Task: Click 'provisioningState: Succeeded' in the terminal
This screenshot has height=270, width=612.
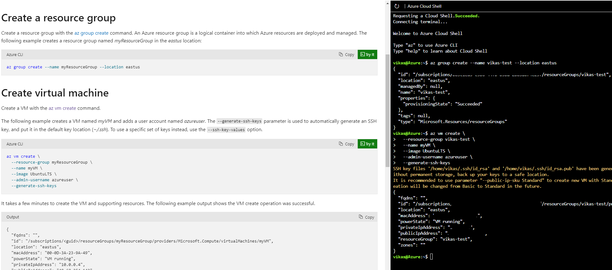Action: coord(443,104)
